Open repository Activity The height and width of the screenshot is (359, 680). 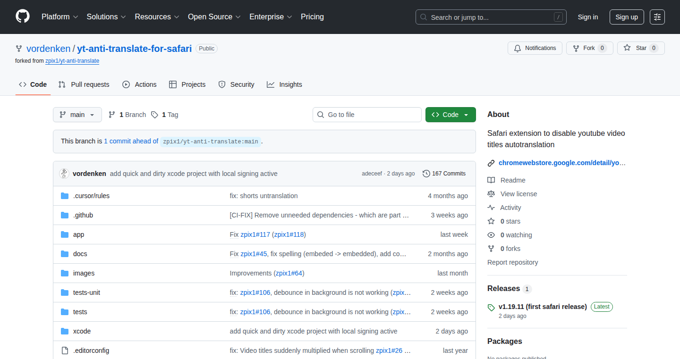tap(504, 208)
